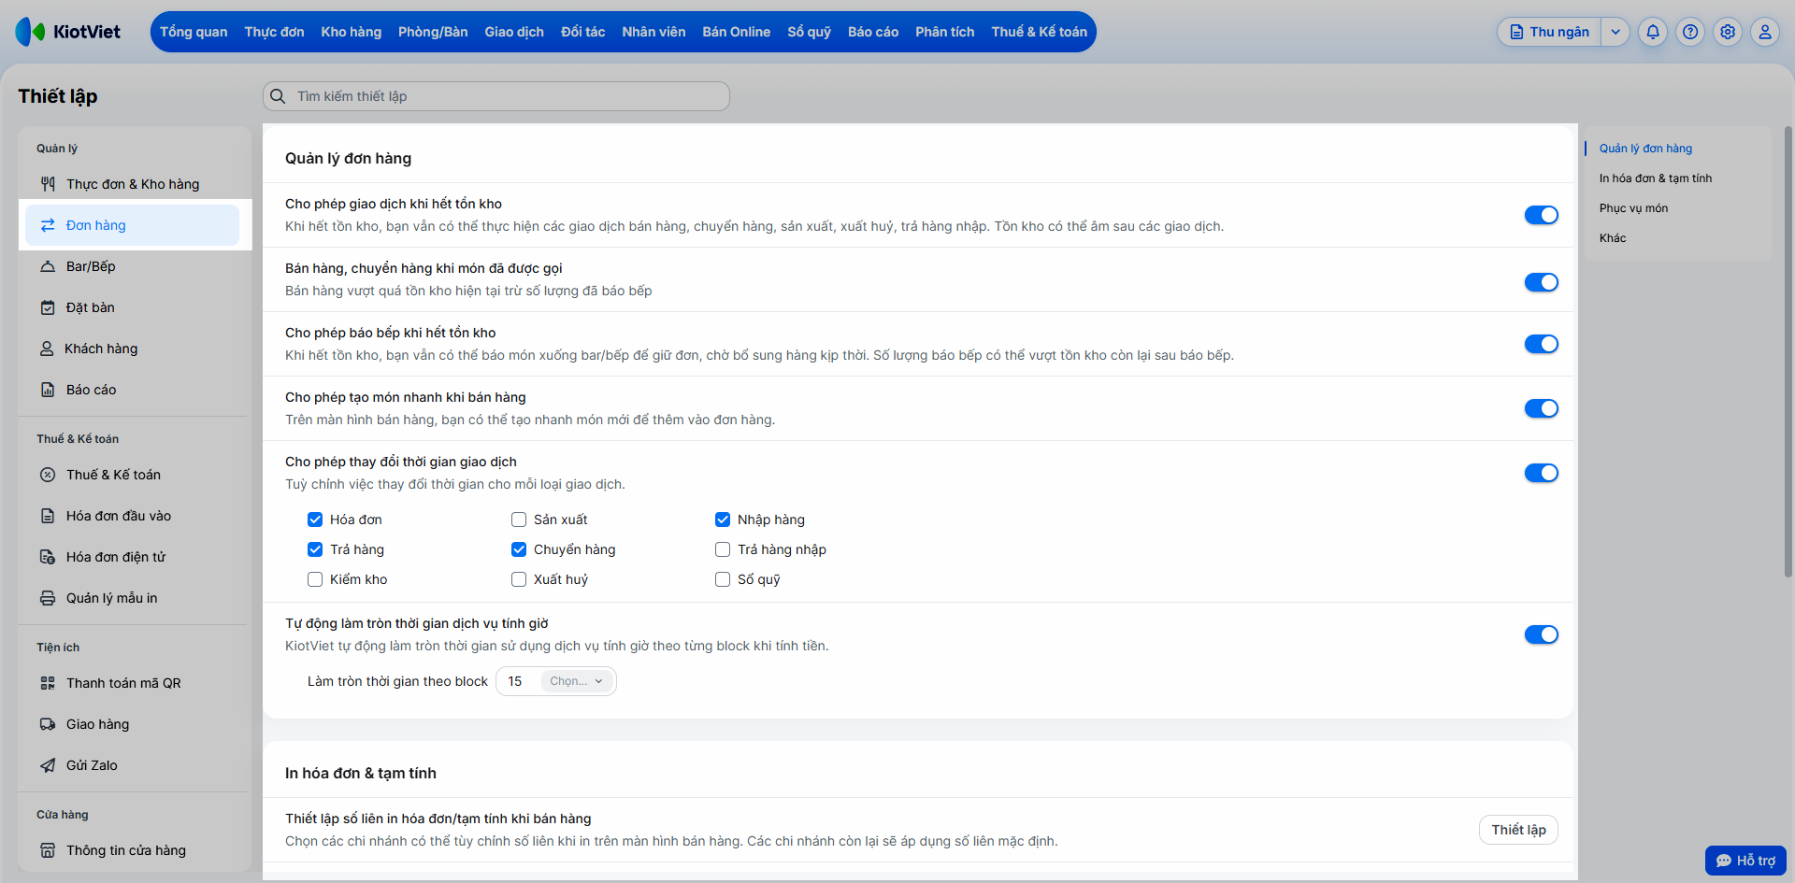Toggle Tự động làm tròn thời gian dịch vụ
Screen dimensions: 1795x883
[1542, 634]
